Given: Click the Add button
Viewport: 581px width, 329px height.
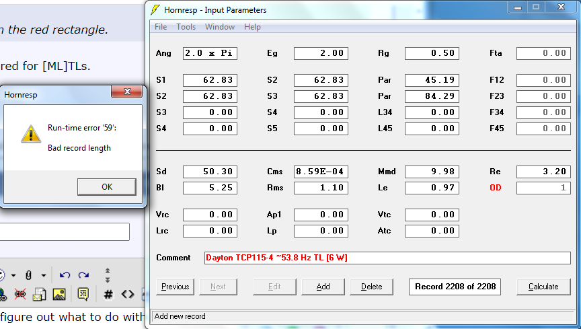Looking at the screenshot, I should [323, 287].
